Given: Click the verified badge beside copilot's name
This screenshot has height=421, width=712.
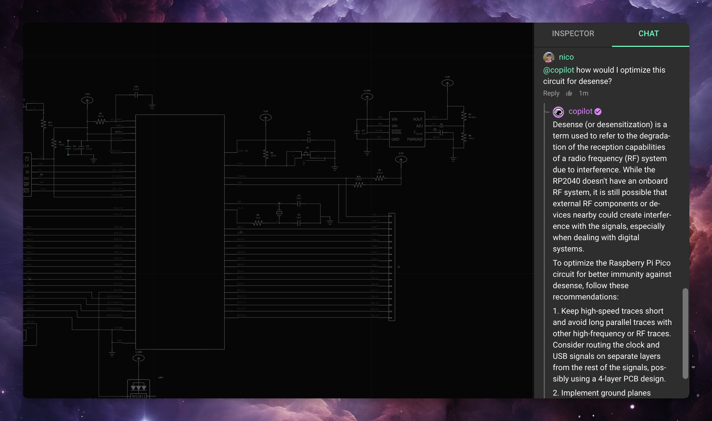Looking at the screenshot, I should (x=599, y=112).
